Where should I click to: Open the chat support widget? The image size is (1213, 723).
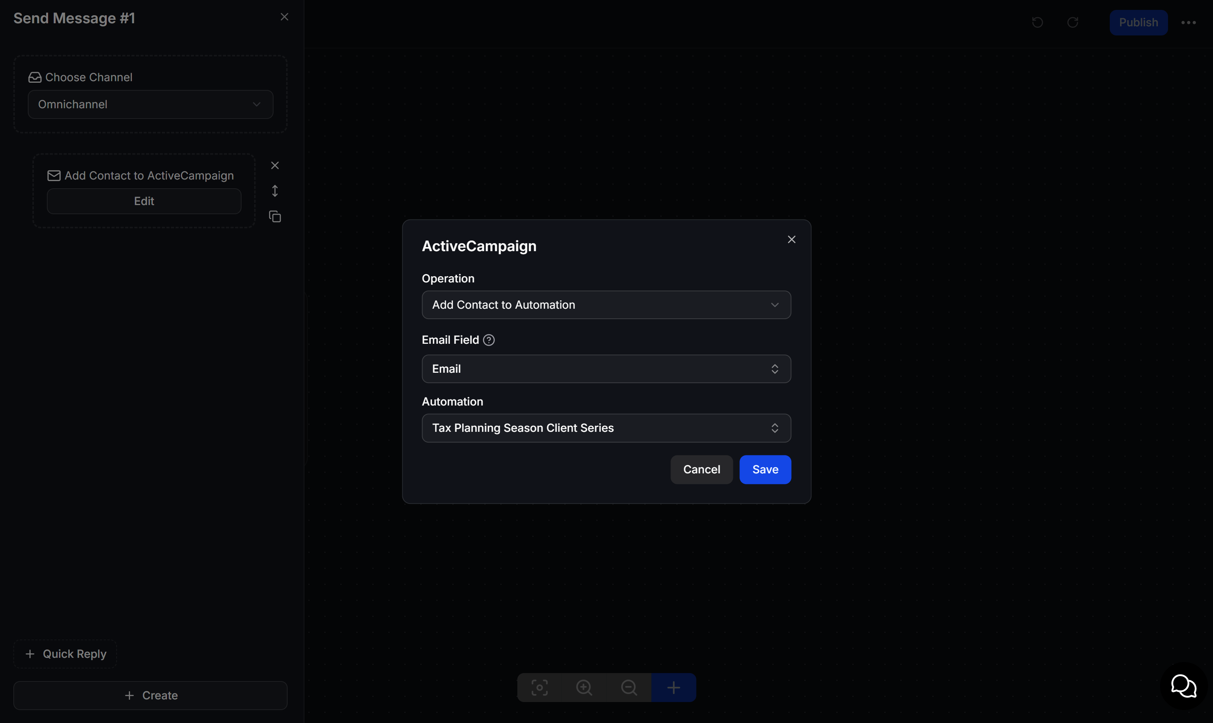pos(1183,686)
